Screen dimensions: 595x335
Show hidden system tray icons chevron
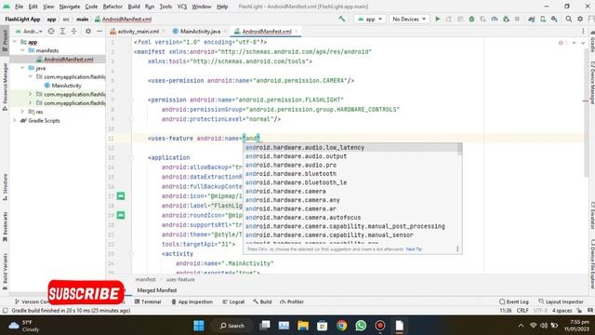521,326
